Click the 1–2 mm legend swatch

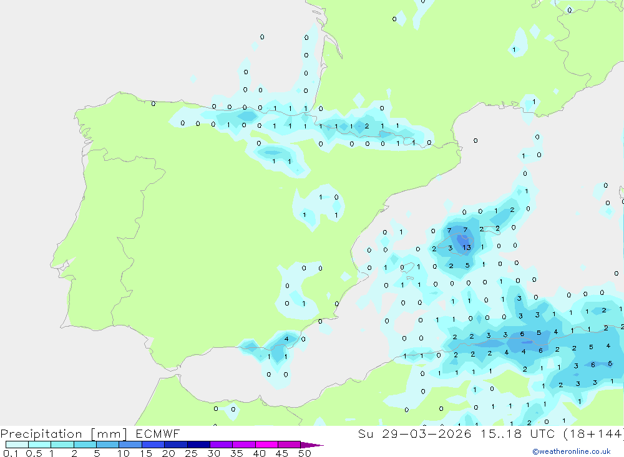pos(62,445)
